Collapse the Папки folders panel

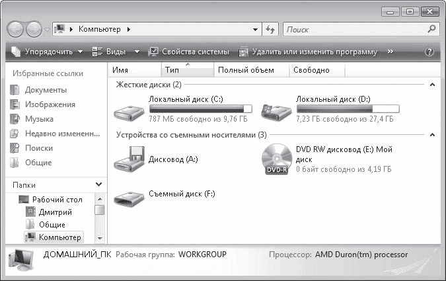tap(99, 184)
